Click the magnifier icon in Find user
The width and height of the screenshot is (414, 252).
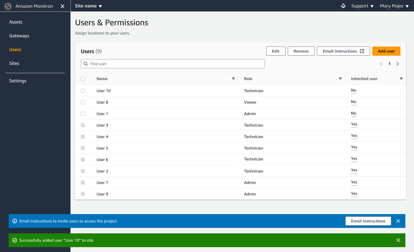[x=86, y=64]
